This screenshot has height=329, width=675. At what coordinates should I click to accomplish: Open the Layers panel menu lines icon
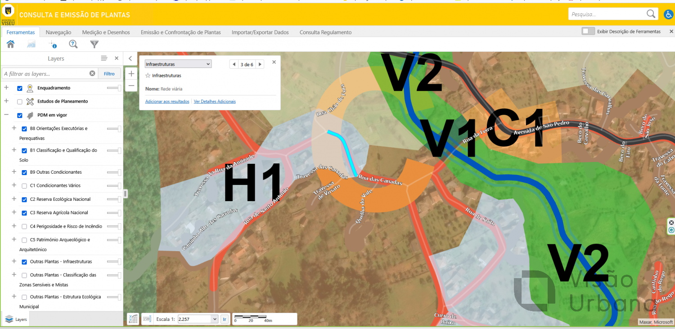104,59
